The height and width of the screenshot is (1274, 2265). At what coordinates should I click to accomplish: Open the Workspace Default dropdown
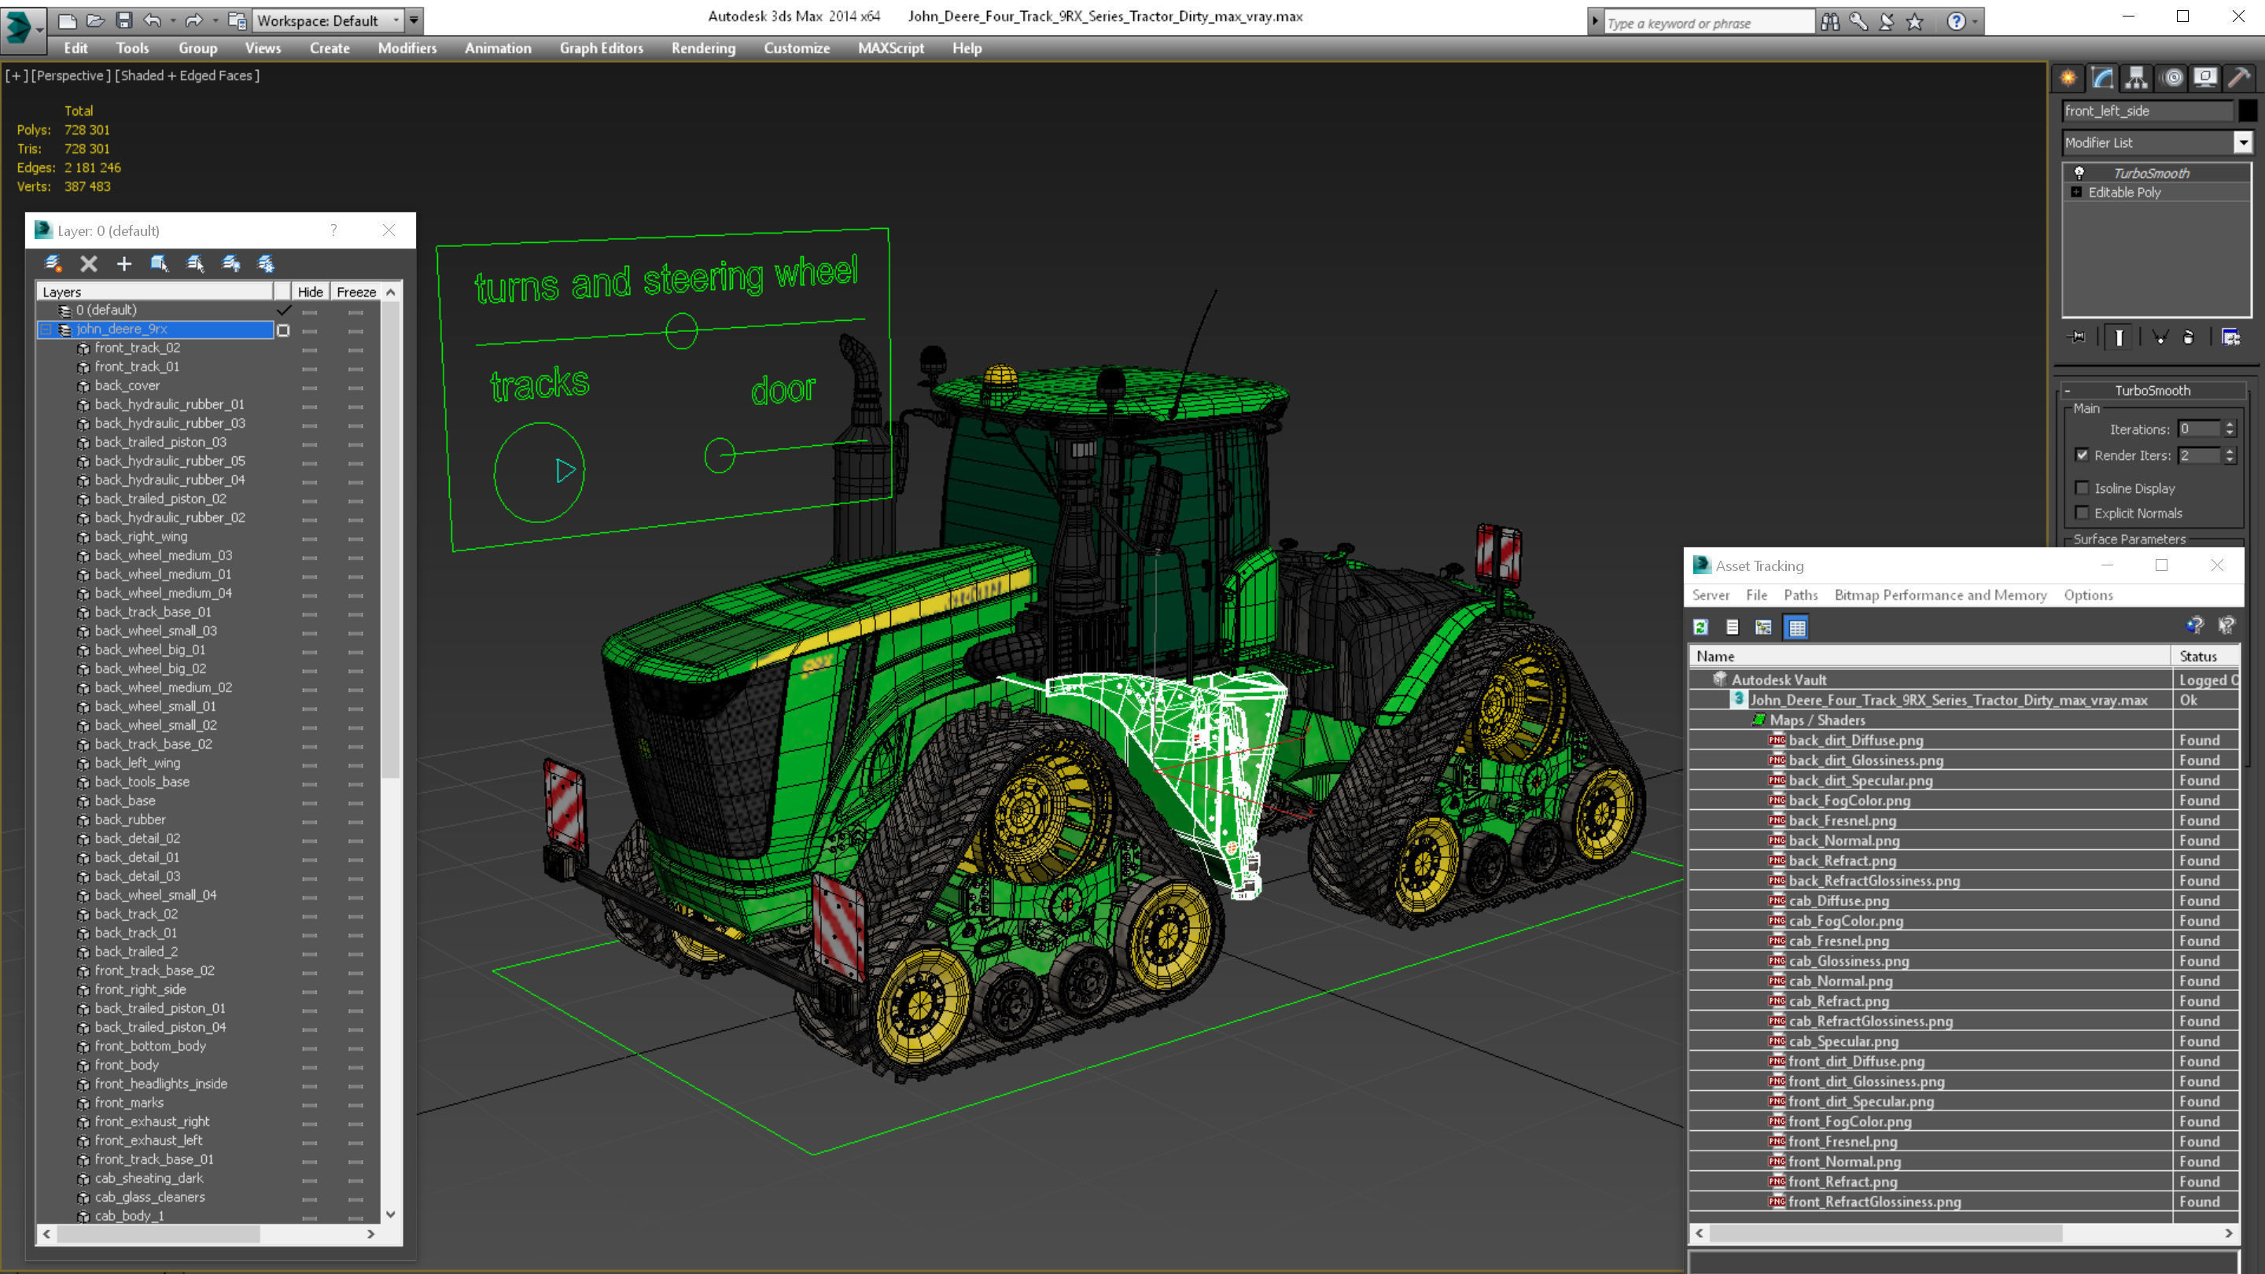pos(326,20)
